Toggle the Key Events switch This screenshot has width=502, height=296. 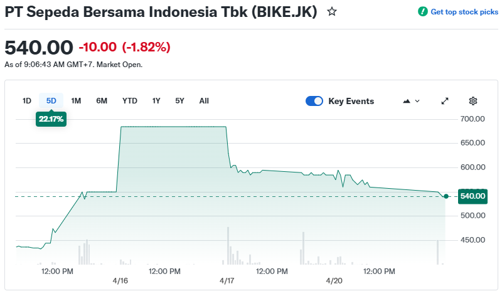point(314,101)
